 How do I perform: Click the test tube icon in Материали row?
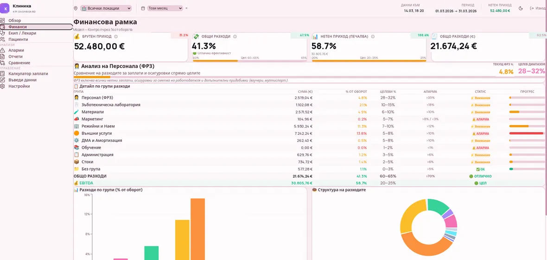pyautogui.click(x=76, y=112)
